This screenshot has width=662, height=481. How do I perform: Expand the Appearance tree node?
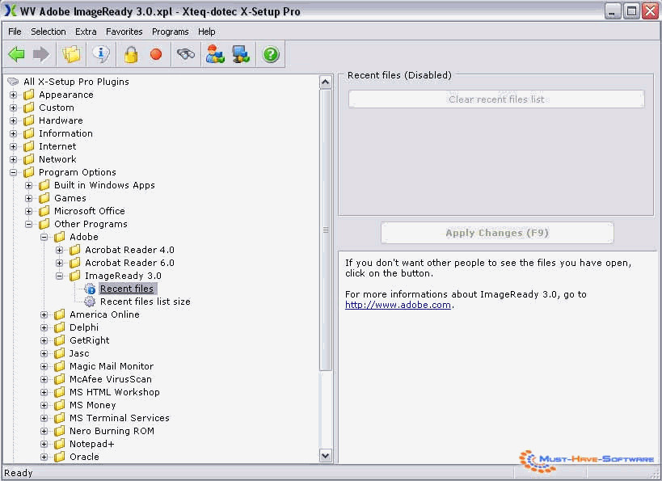(x=14, y=95)
